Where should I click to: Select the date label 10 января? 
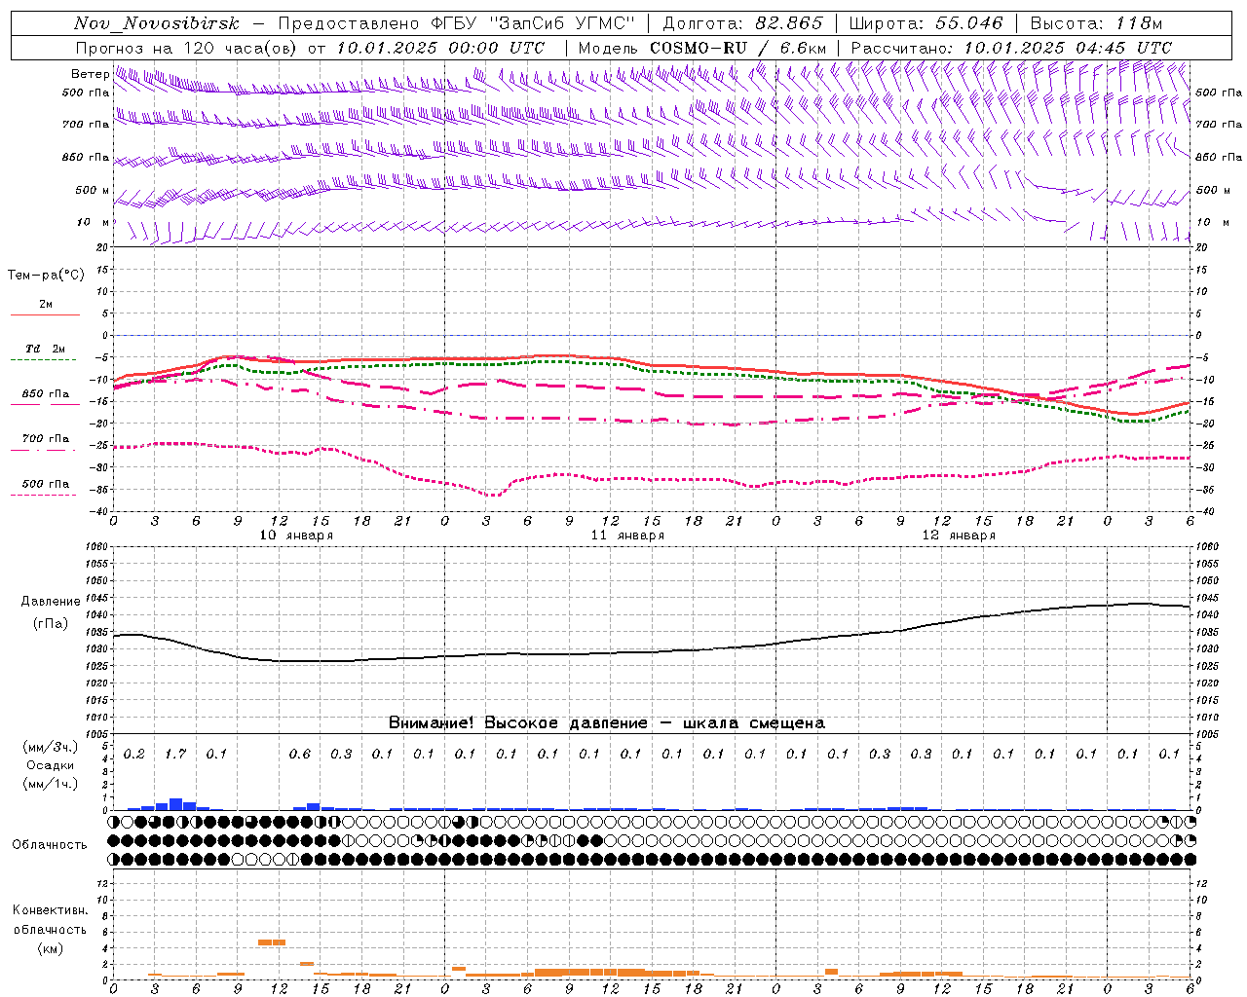[x=296, y=535]
